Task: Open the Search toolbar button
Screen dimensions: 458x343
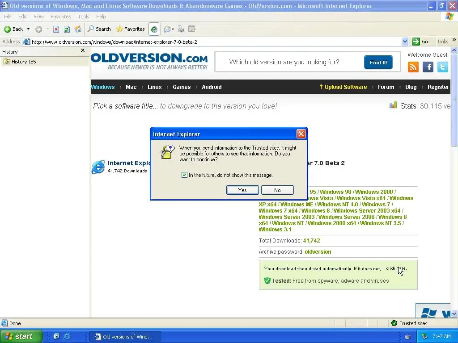Action: point(99,29)
